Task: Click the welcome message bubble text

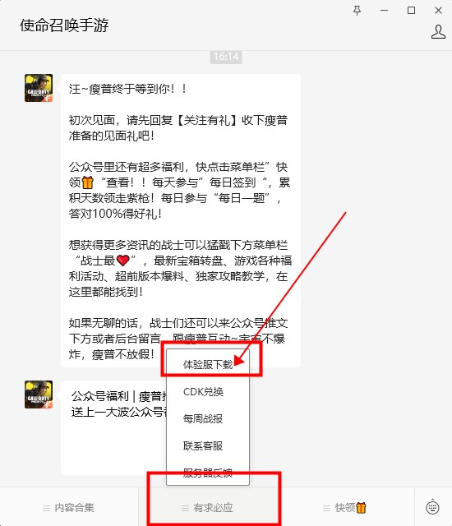Action: (181, 221)
